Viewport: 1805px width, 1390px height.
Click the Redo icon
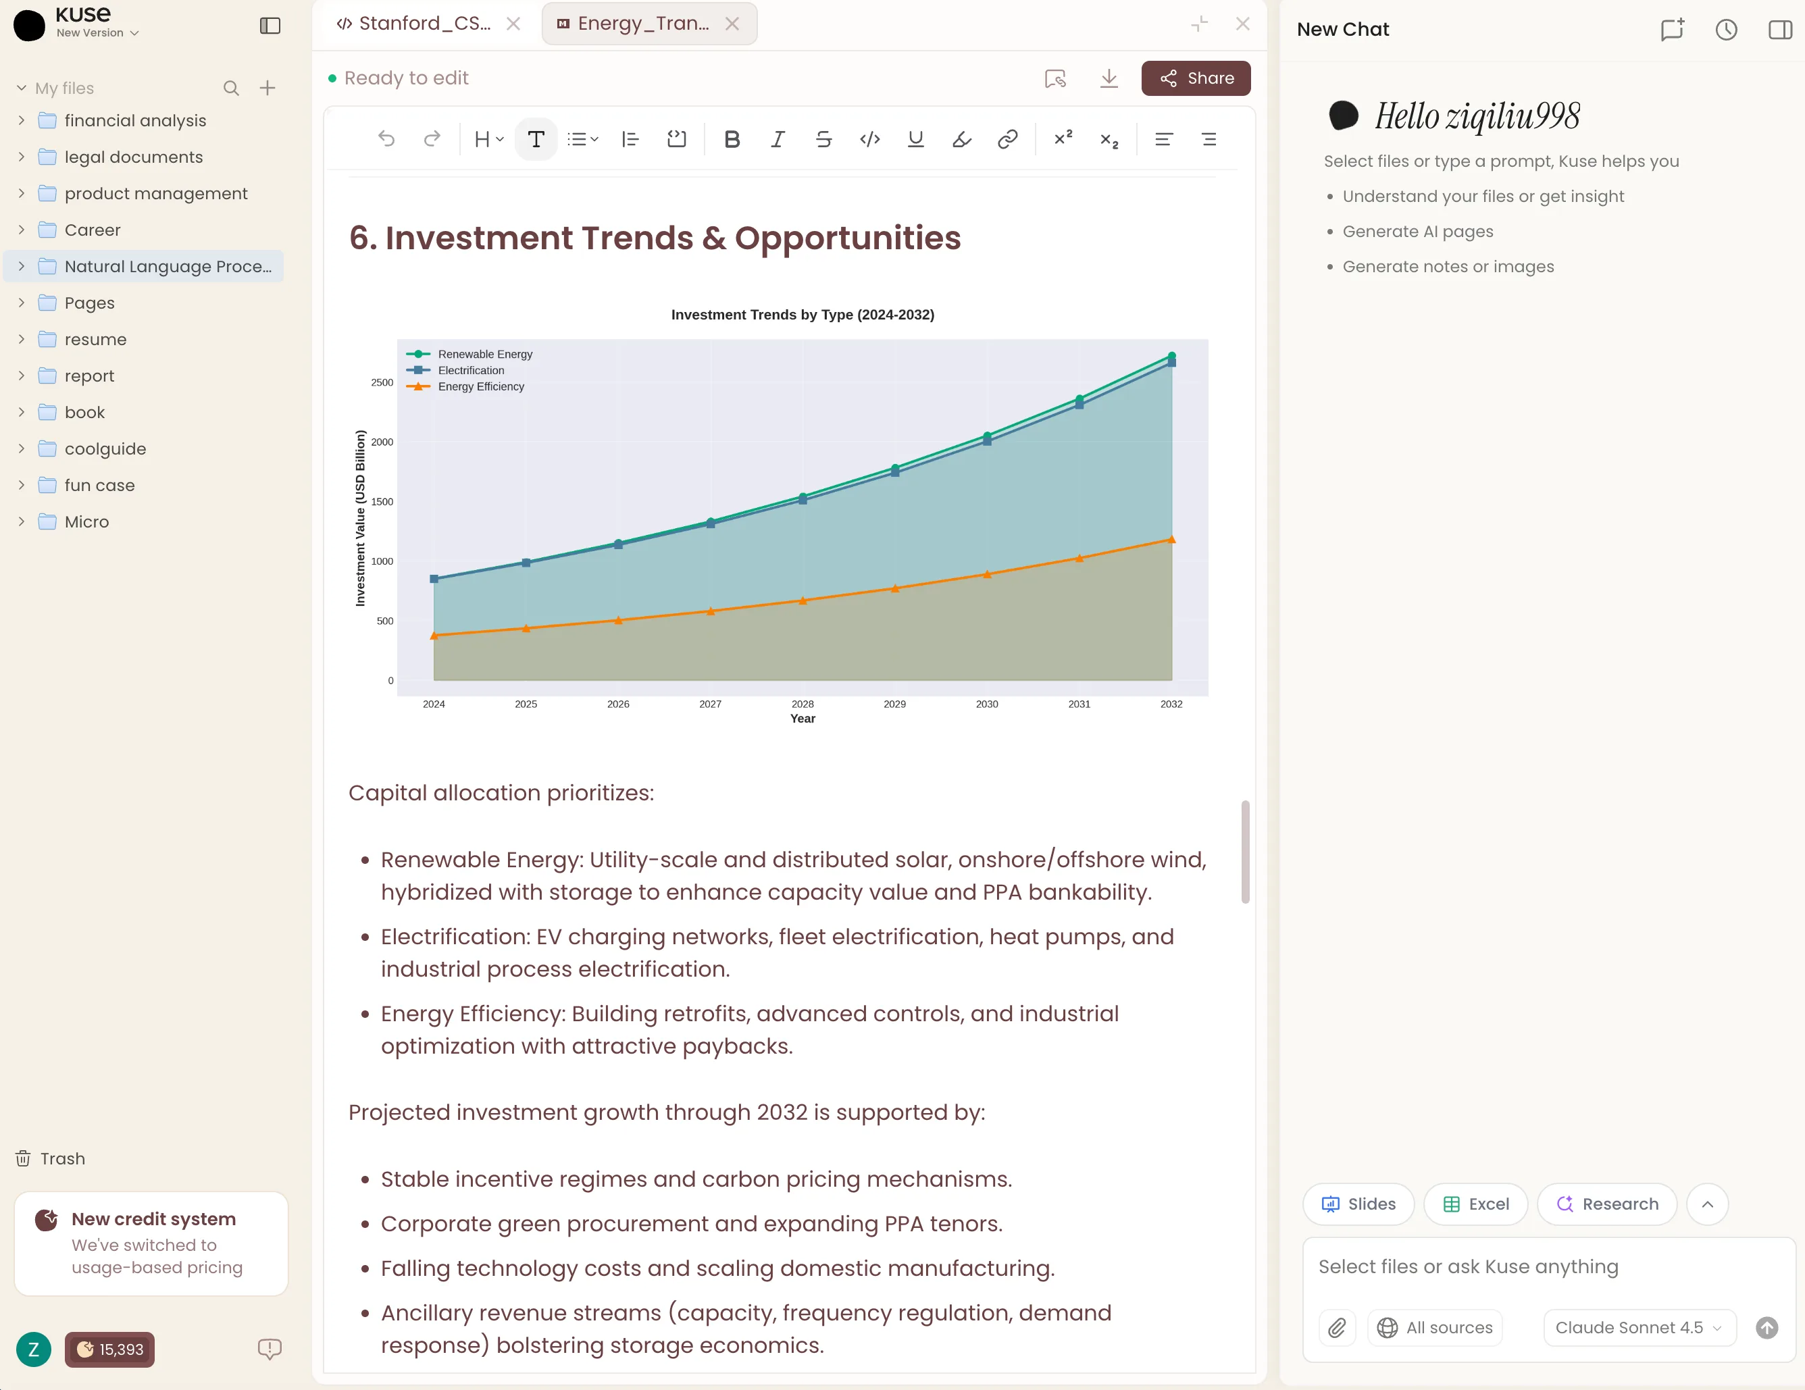[432, 139]
